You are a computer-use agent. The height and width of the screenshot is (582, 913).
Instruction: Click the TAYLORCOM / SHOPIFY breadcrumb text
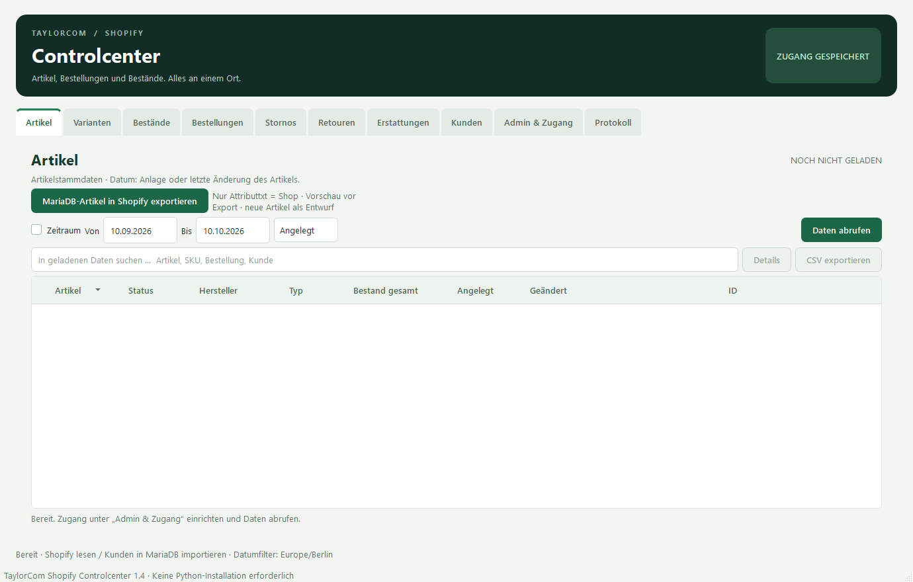pyautogui.click(x=87, y=33)
